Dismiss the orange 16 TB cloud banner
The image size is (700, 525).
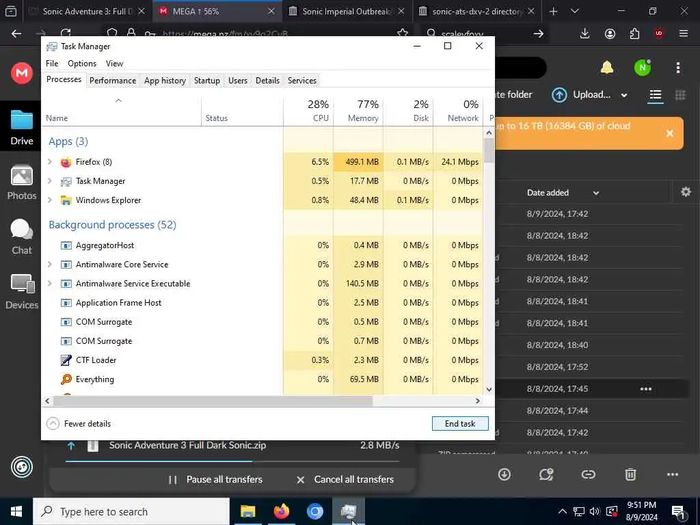coord(669,133)
